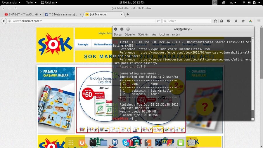Click the screen recorder camera icon

click(224, 2)
